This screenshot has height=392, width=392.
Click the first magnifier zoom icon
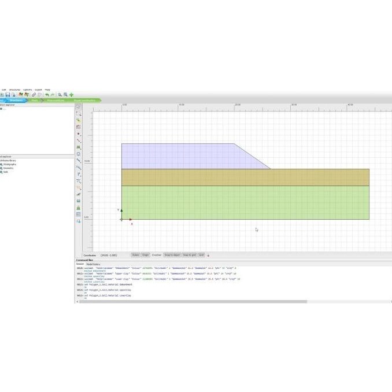[60, 94]
